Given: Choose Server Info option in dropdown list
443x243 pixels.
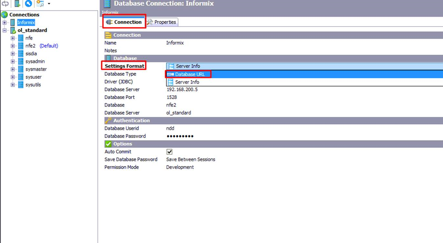Looking at the screenshot, I should point(187,82).
